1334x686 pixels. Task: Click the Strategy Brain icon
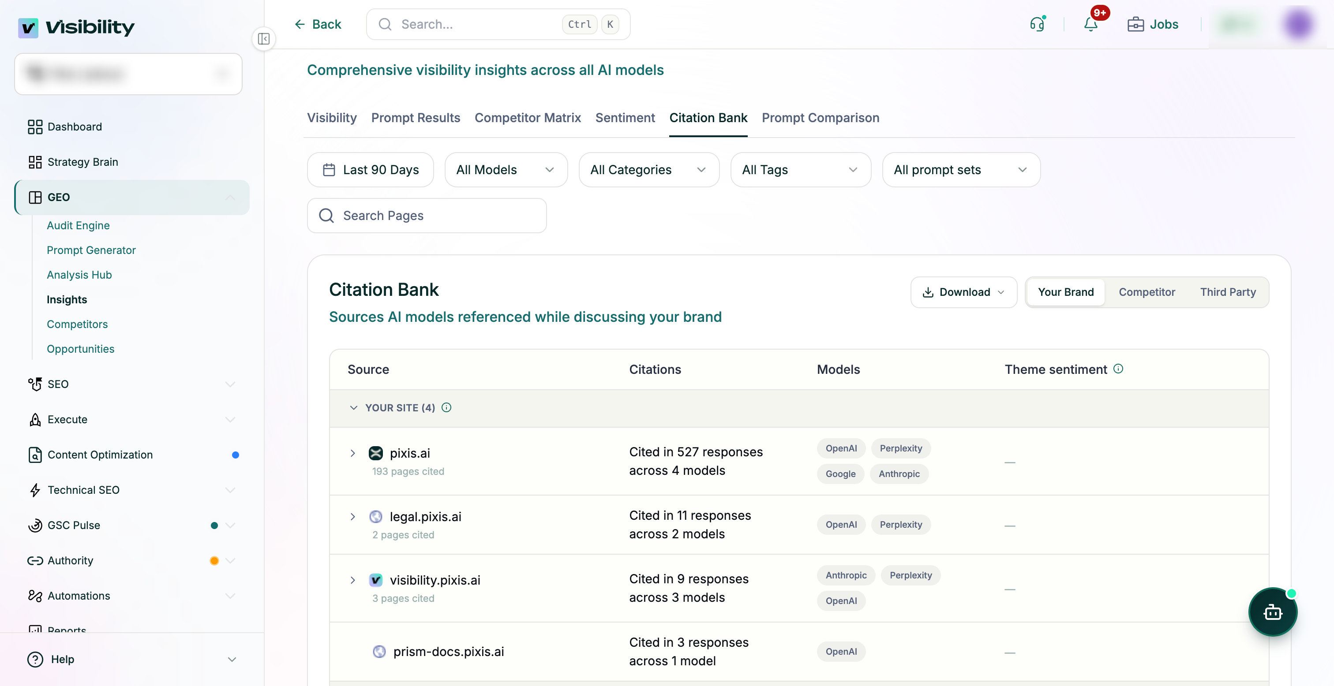35,162
